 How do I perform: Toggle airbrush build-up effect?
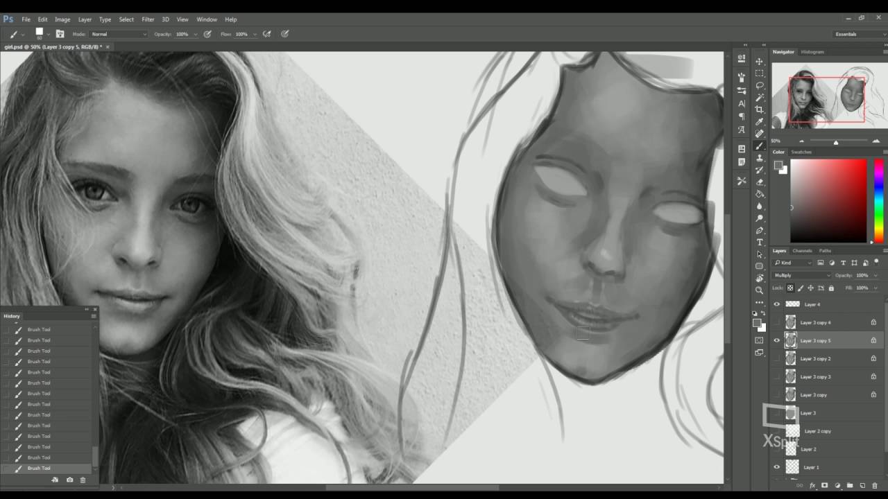click(x=267, y=33)
